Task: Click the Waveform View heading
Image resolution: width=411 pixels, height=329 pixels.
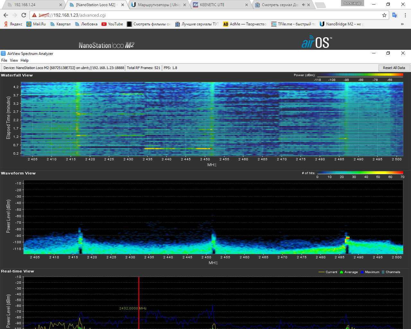Action: [x=18, y=173]
